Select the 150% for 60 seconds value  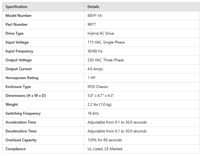coord(105,140)
